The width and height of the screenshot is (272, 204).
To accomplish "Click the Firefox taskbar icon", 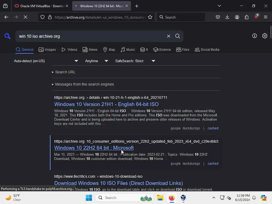I will point(172,198).
